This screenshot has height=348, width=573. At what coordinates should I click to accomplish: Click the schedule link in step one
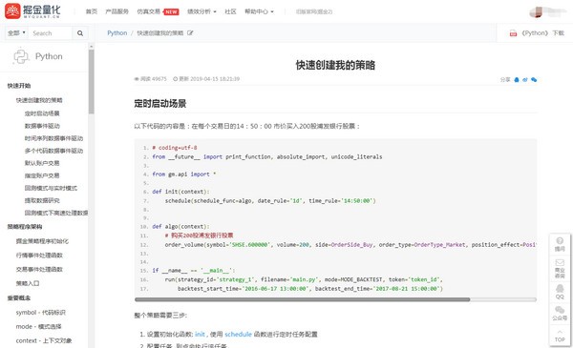(x=238, y=334)
